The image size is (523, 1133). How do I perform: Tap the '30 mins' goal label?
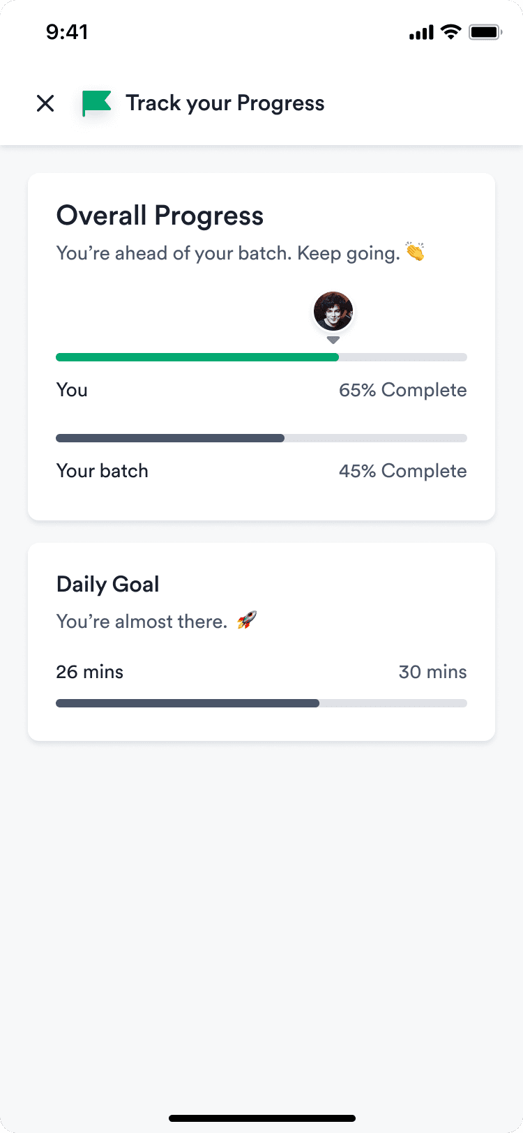(433, 672)
